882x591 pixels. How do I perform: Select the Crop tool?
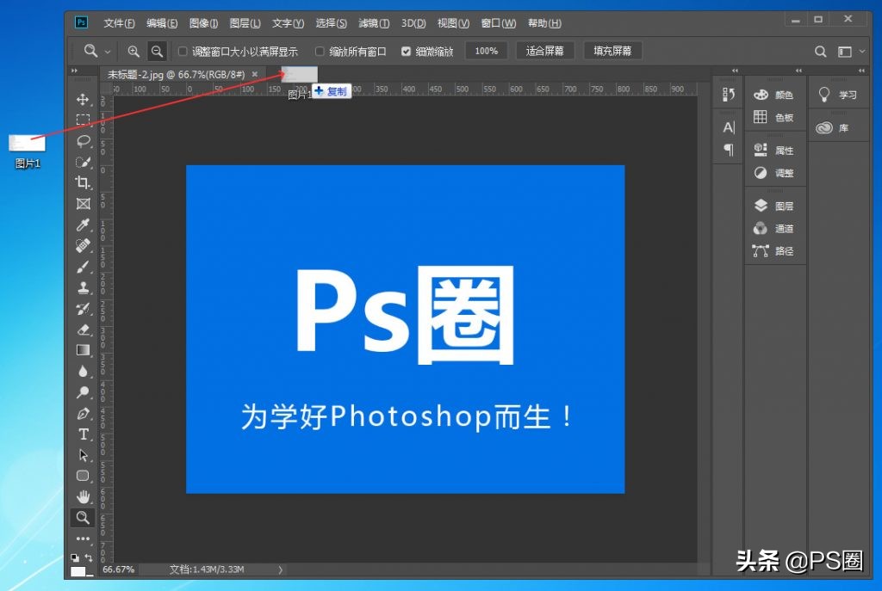click(83, 182)
